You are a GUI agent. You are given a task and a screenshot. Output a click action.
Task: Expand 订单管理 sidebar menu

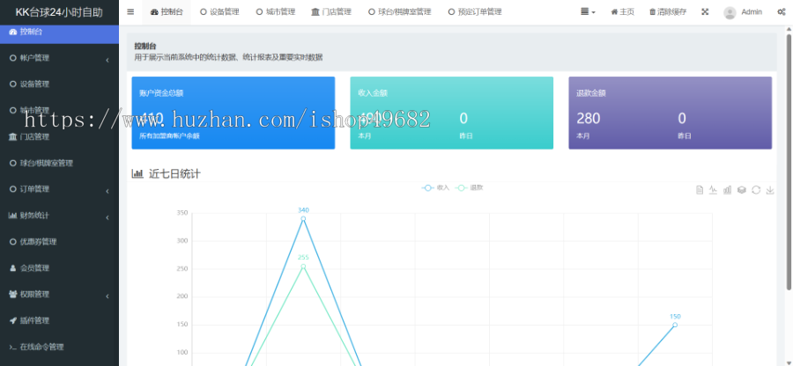59,189
